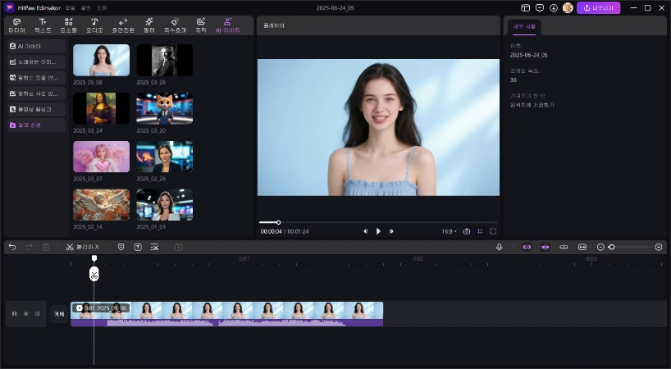Delete the selected clip with trash icon
This screenshot has width=671, height=369.
46,247
